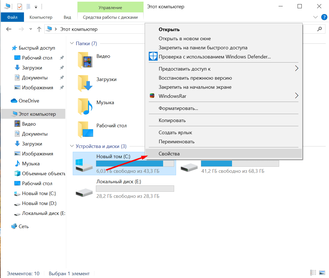
Task: Open Объемные объекты in navigation tree
Action: [44, 174]
